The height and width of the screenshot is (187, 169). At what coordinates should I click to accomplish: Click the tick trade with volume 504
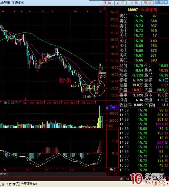click(x=144, y=142)
